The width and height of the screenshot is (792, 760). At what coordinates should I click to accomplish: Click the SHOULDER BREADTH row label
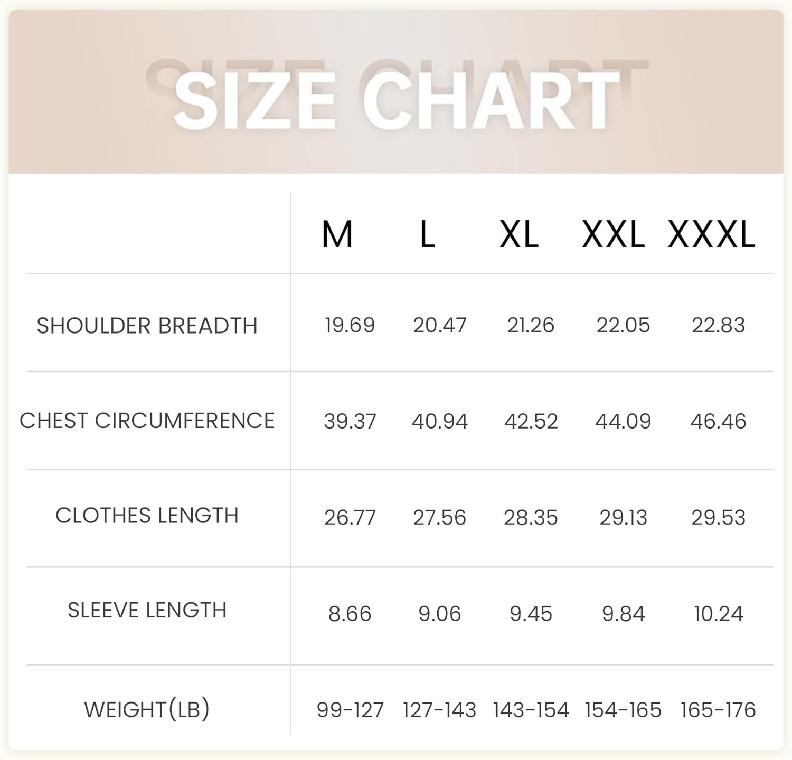pos(147,326)
